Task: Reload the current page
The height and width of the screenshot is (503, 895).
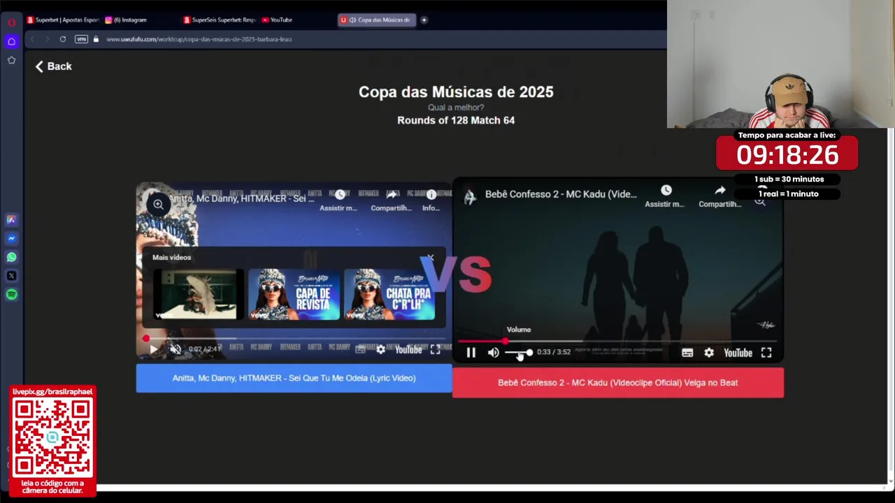Action: (63, 39)
